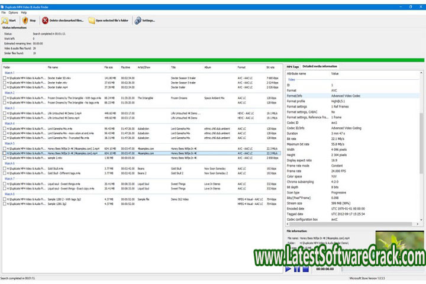Check Sample 1280 2 With tags.3g2 checkbox
Image resolution: width=426 pixels, height=284 pixels.
(4, 199)
